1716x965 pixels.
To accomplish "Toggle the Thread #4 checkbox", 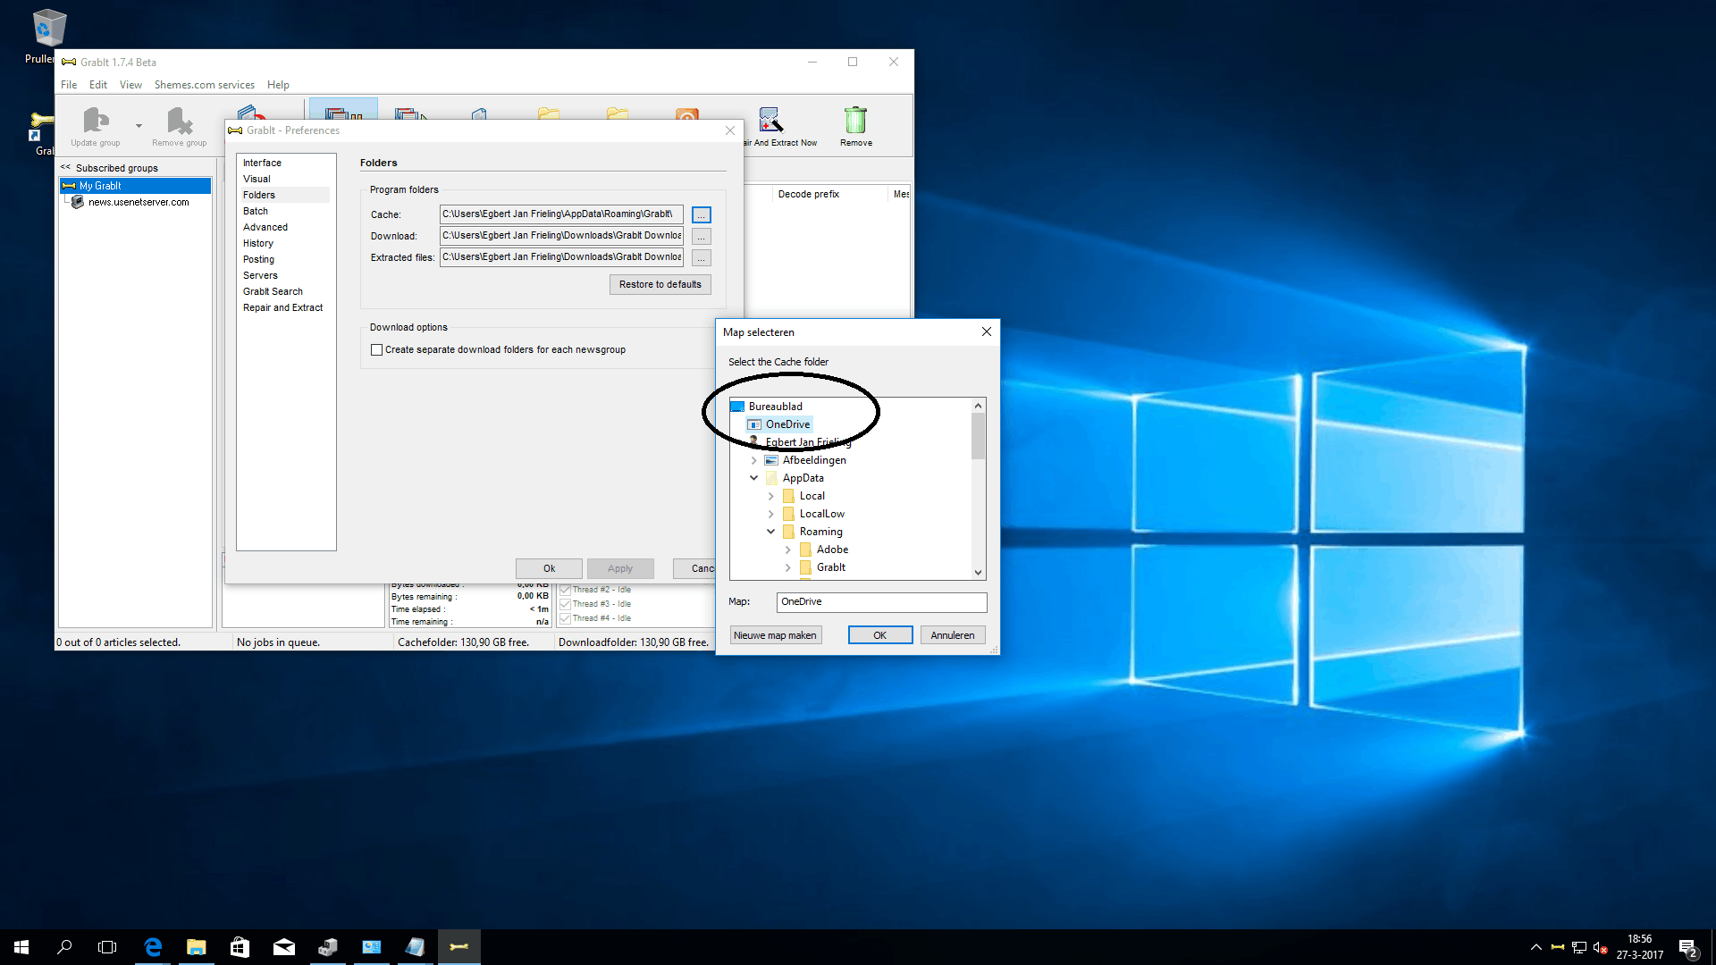I will click(x=565, y=618).
